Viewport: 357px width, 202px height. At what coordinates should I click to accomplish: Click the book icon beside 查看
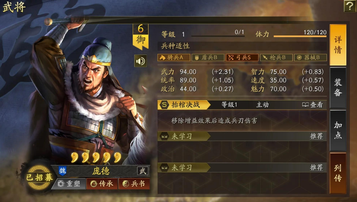coord(305,105)
